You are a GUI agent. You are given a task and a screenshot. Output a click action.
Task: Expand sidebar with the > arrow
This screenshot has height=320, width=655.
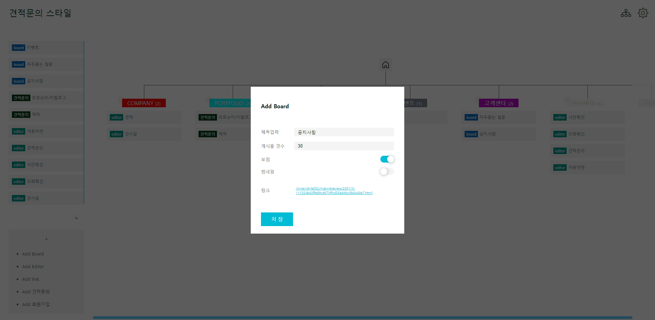tap(76, 218)
